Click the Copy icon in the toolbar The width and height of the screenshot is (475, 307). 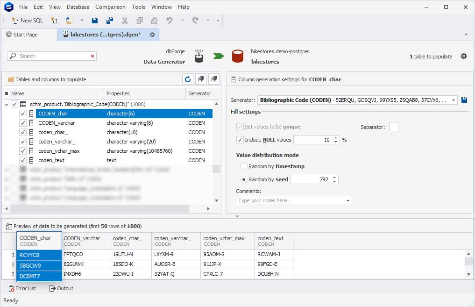click(x=140, y=21)
